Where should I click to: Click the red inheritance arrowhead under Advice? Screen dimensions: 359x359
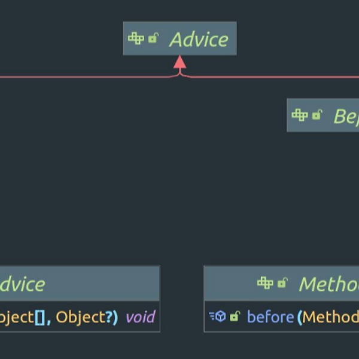(x=180, y=62)
